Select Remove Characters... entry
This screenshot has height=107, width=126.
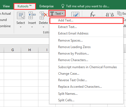(x=87, y=60)
